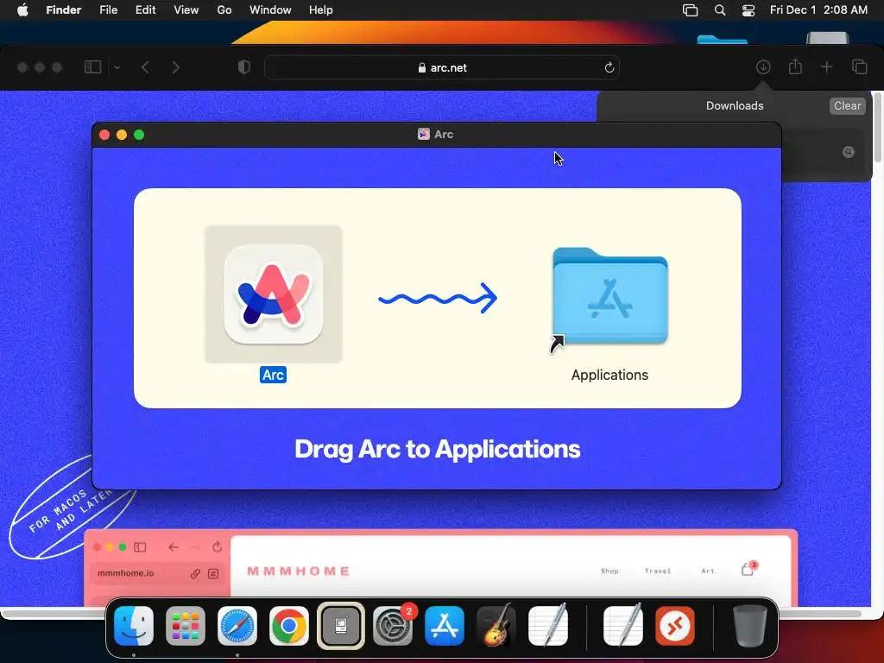884x663 pixels.
Task: Open the Help menu
Action: pyautogui.click(x=321, y=9)
